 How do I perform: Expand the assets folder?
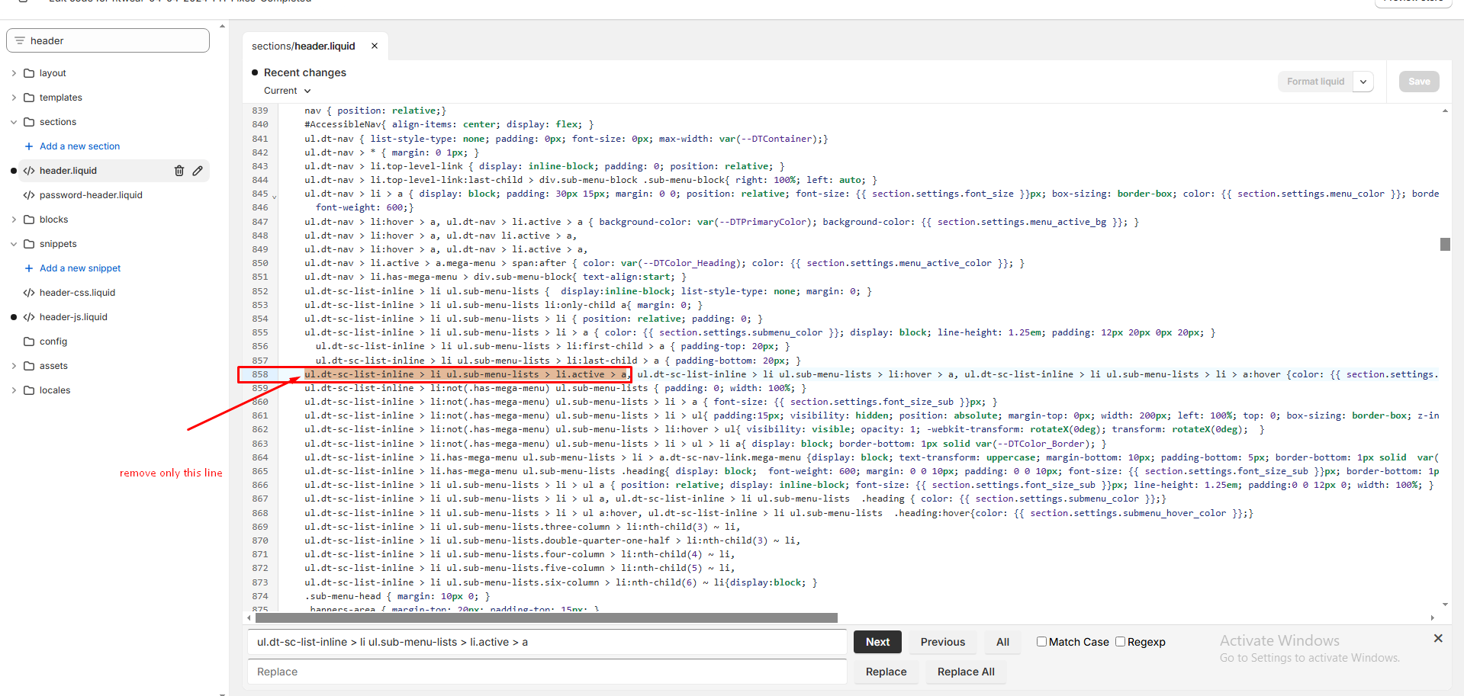pos(14,366)
